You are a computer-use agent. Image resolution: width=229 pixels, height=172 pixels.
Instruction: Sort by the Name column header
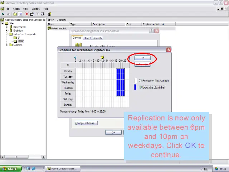(58, 24)
